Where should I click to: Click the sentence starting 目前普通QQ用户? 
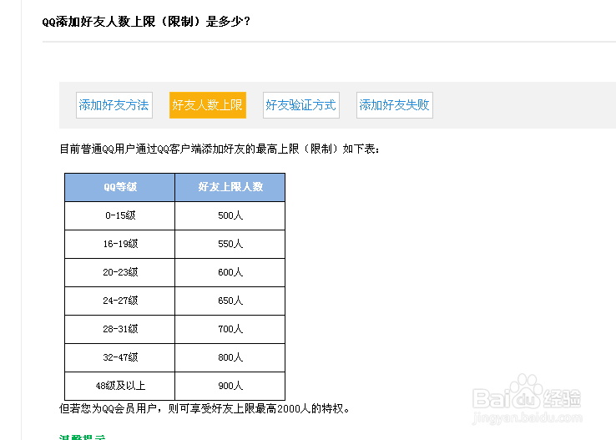220,149
